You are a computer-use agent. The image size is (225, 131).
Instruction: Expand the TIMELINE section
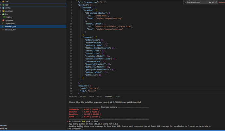coord(4,129)
